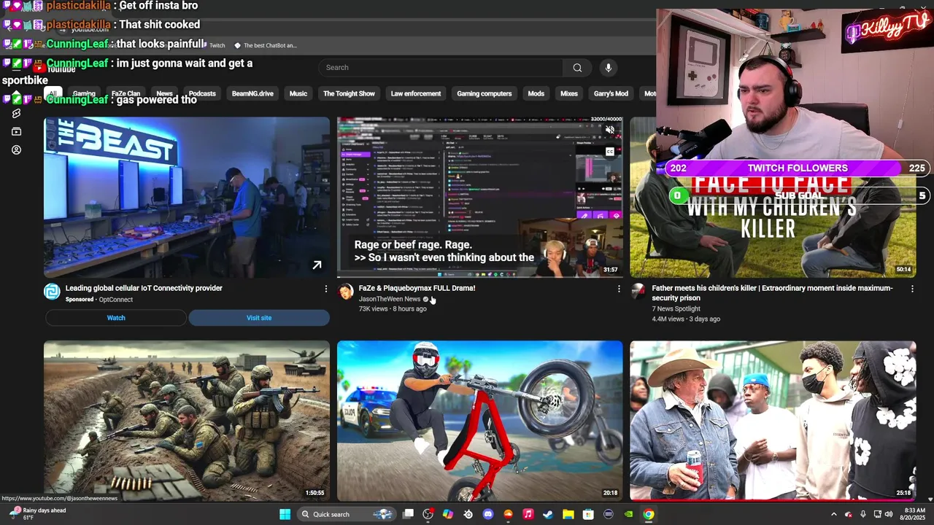This screenshot has width=934, height=525.
Task: Open File Explorer from the taskbar
Action: [x=568, y=514]
